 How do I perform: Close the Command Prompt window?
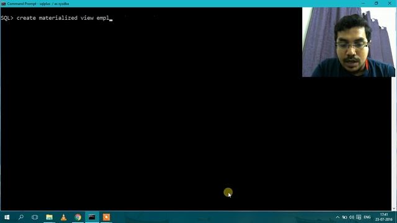click(390, 4)
